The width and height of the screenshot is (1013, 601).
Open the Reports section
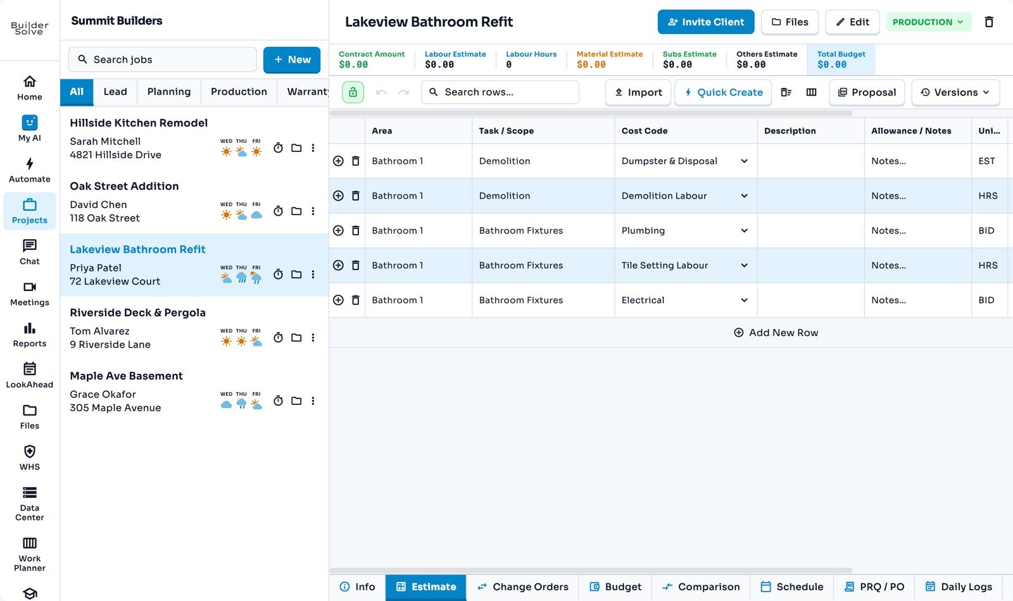tap(30, 334)
